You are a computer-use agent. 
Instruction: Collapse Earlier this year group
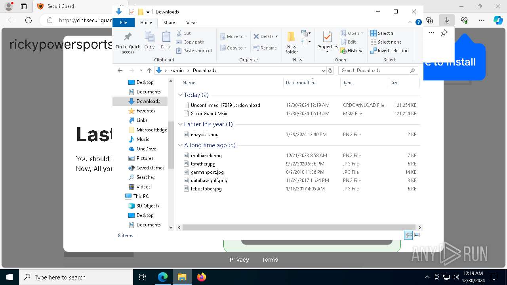[x=180, y=124]
